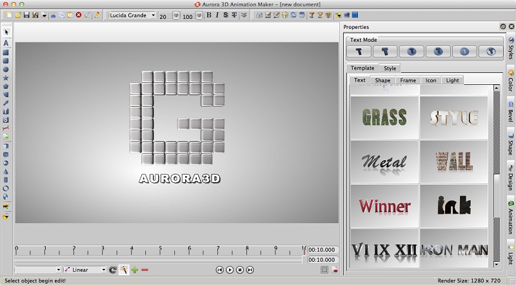Delete object with red X icon

(x=79, y=15)
